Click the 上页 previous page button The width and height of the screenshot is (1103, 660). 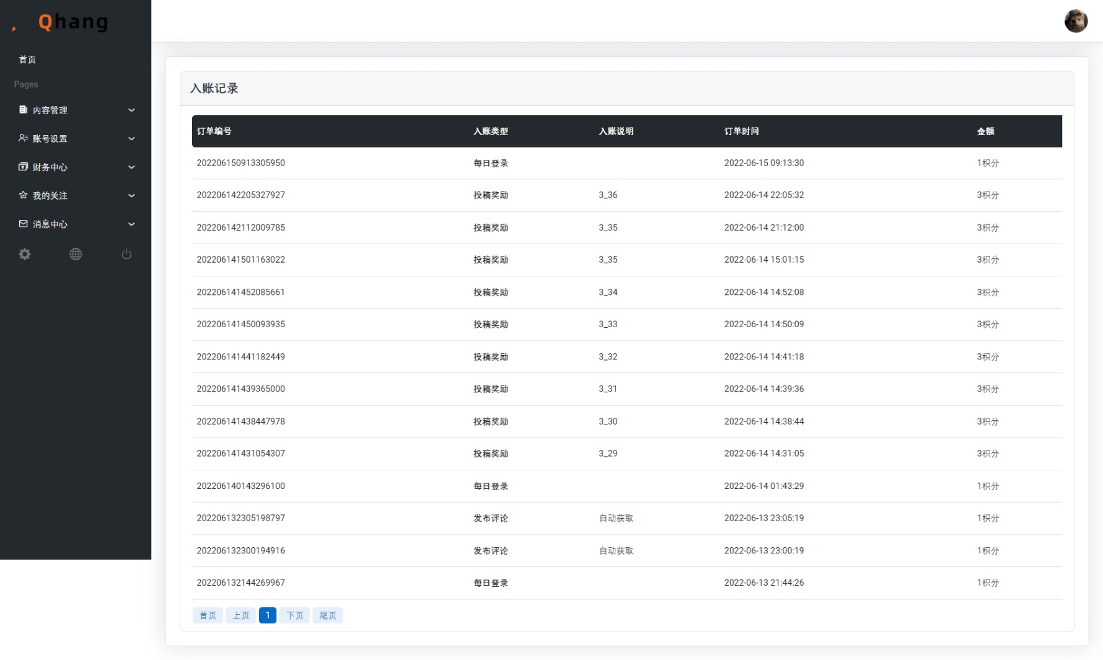(240, 615)
